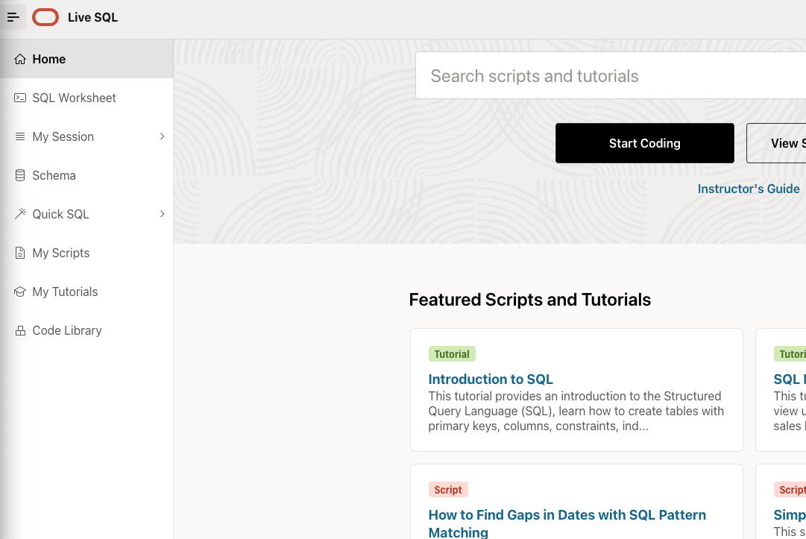This screenshot has height=539, width=806.
Task: Open My Scripts document icon
Action: 20,253
